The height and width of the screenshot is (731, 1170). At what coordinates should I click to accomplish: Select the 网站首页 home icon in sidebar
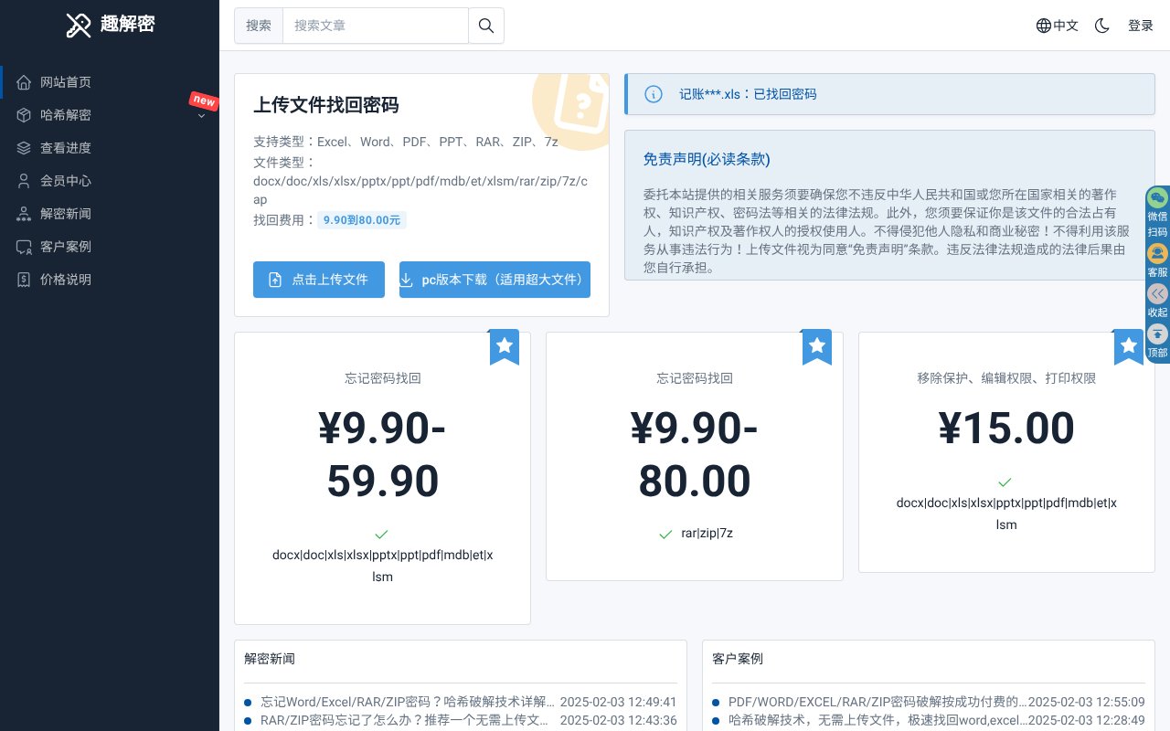pos(26,82)
